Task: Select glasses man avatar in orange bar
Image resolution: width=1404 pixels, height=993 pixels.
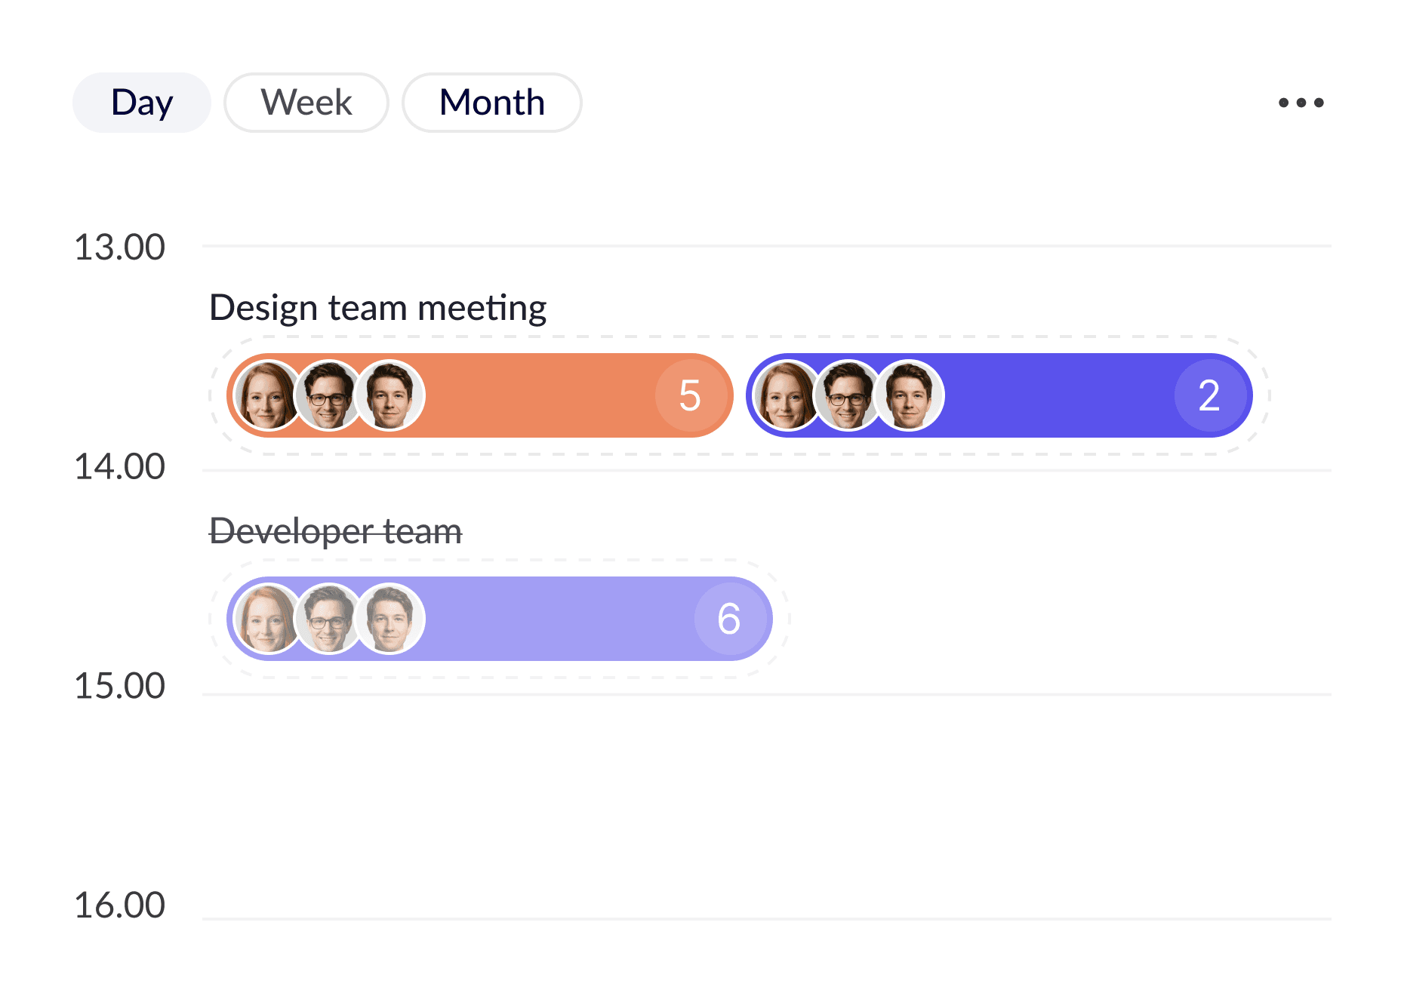Action: pyautogui.click(x=329, y=395)
